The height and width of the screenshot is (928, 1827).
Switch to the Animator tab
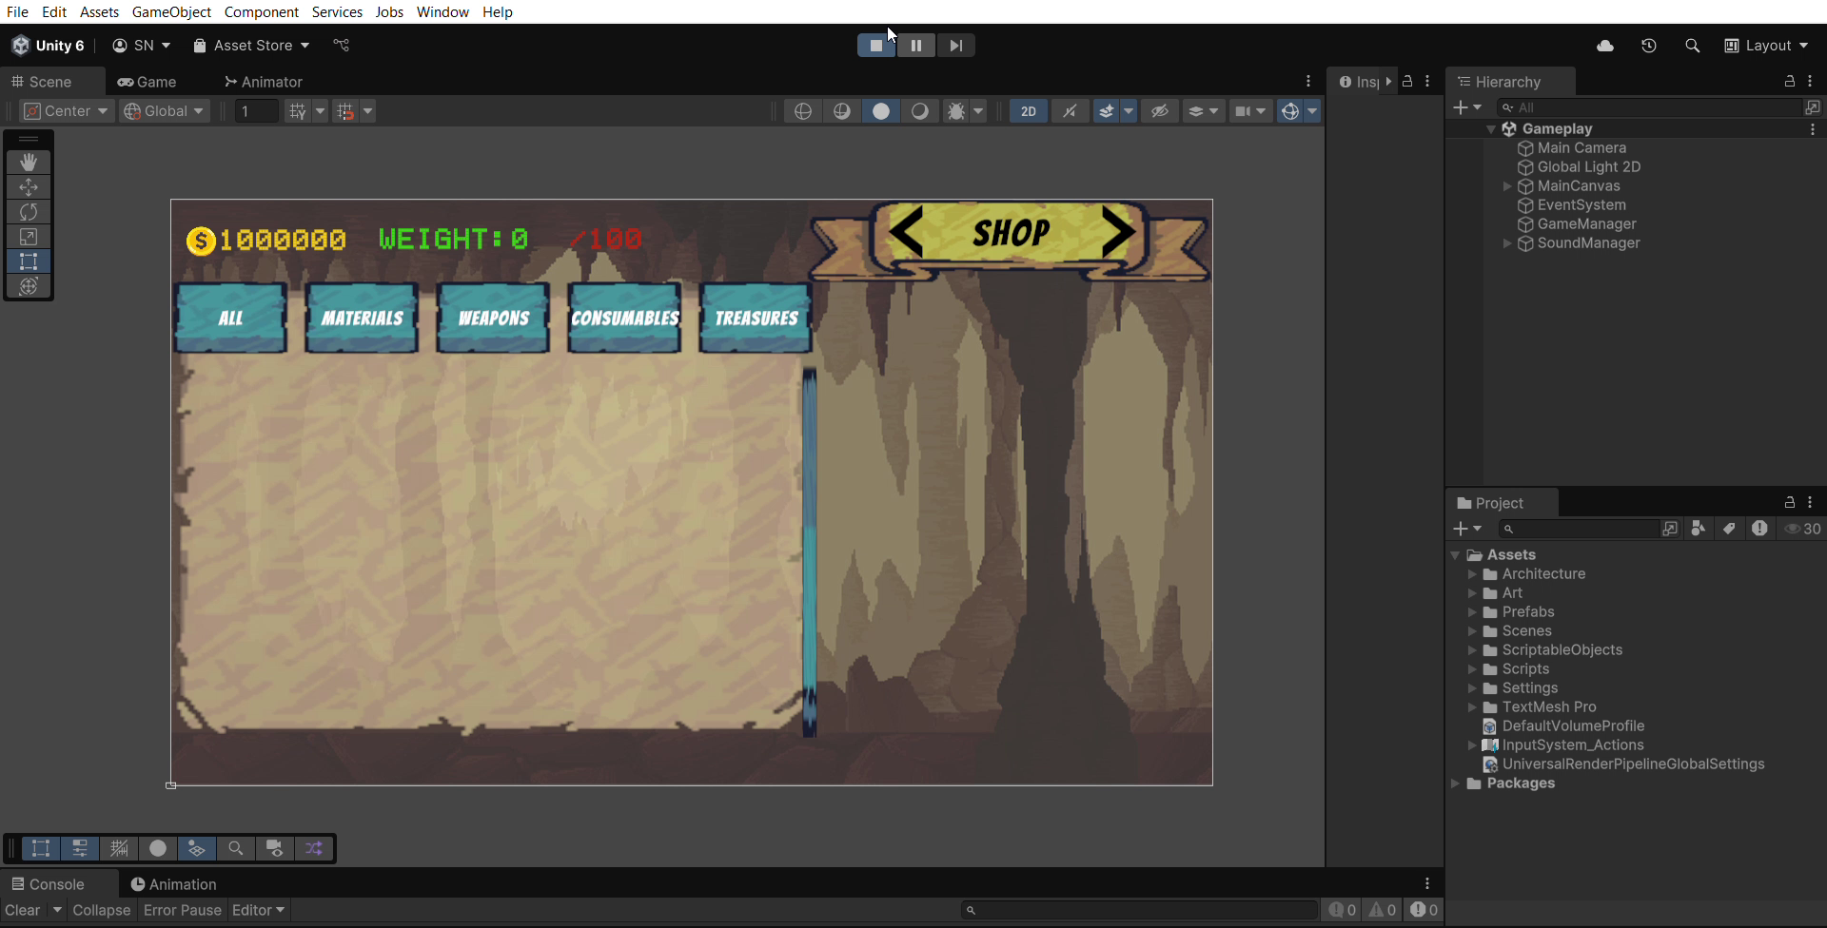point(264,82)
